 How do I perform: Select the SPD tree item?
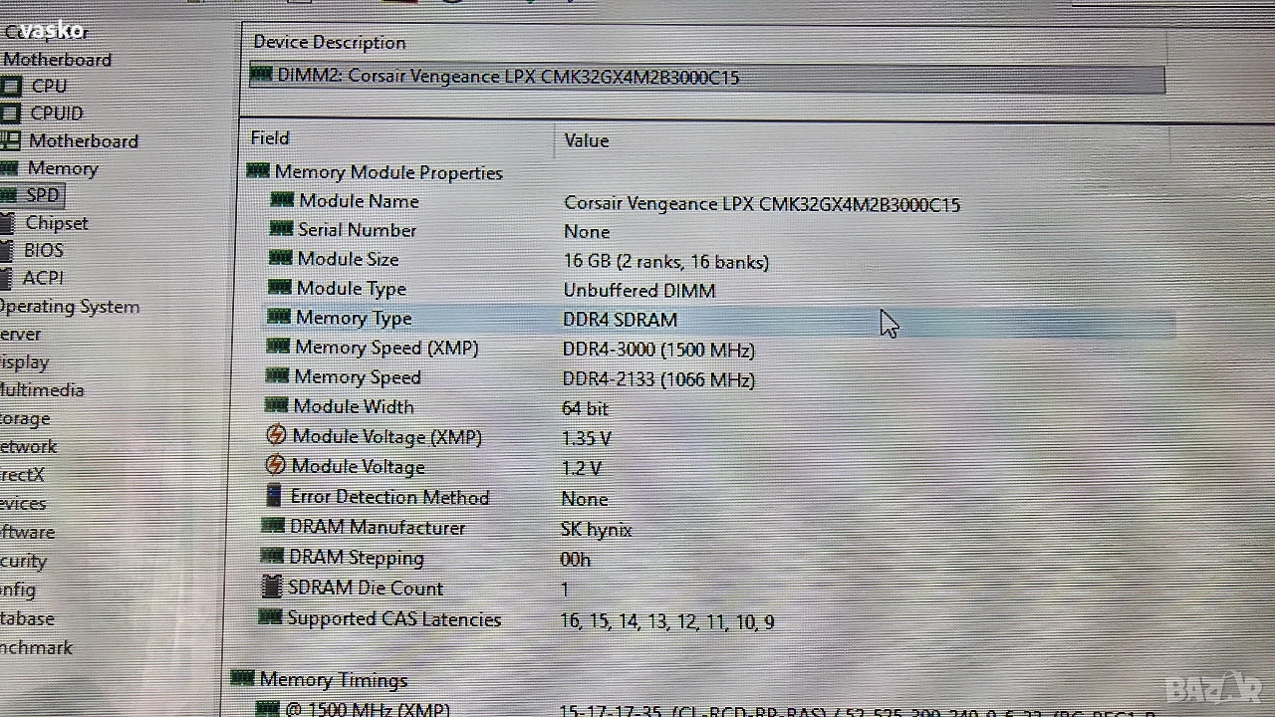tap(43, 195)
